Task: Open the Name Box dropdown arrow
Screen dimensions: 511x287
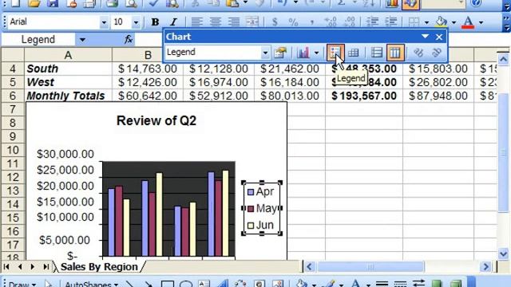Action: pos(82,40)
